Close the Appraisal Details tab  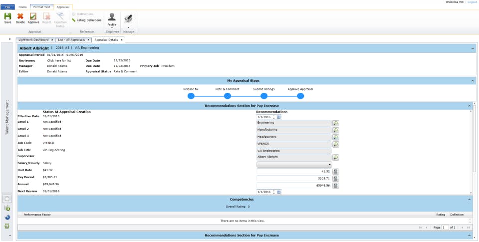[122, 40]
